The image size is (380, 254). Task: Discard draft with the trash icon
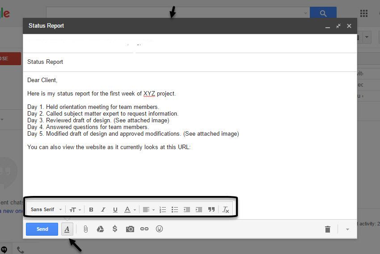click(x=328, y=229)
